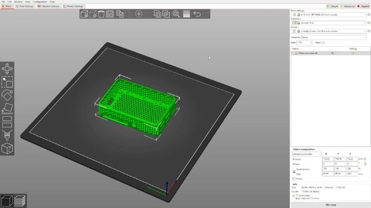371x208 pixels.
Task: Toggle the Brim checkbox
Action: [323, 43]
